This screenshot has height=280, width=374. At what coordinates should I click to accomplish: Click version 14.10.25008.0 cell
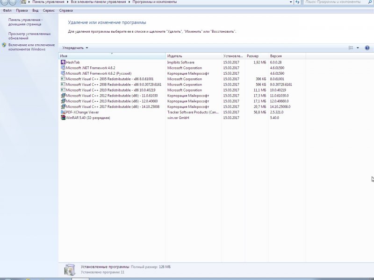click(280, 107)
